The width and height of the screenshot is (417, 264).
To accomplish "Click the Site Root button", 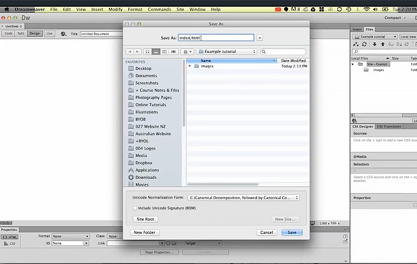I will point(145,219).
